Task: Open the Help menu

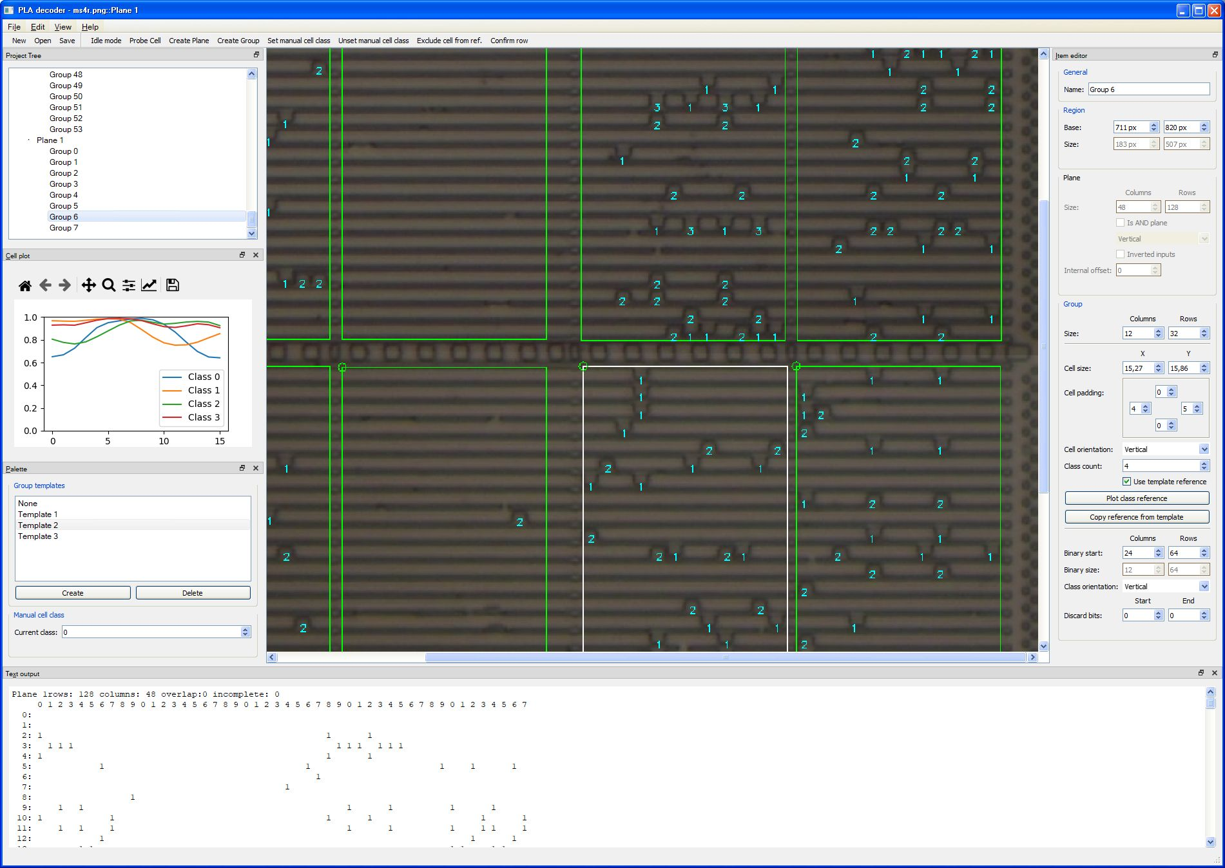Action: click(x=90, y=27)
